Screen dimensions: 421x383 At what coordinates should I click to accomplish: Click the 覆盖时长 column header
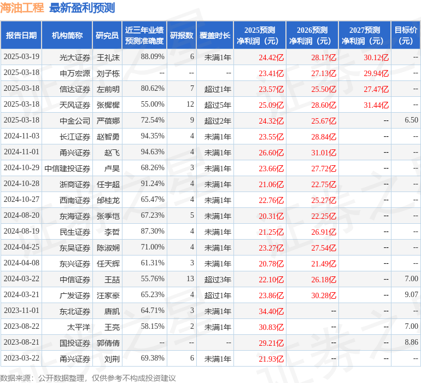215,35
